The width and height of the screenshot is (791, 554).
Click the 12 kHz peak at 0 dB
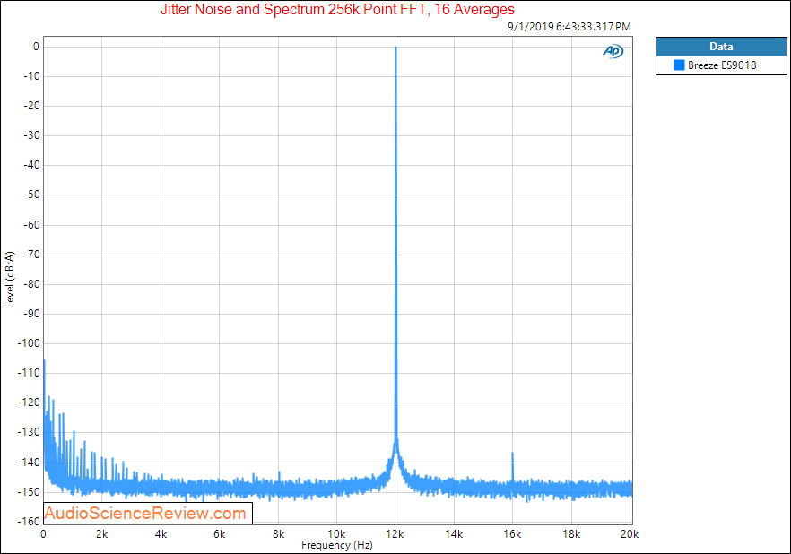click(x=396, y=48)
